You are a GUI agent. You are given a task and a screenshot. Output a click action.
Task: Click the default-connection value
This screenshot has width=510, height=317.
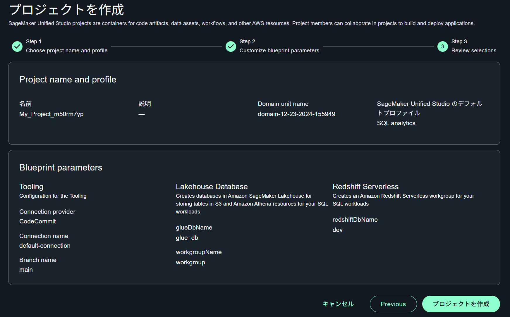click(45, 246)
